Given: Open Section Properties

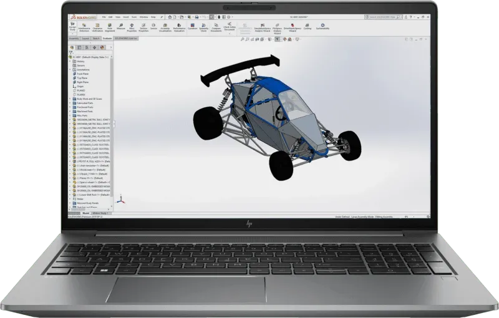Looking at the screenshot, I should pos(143,27).
